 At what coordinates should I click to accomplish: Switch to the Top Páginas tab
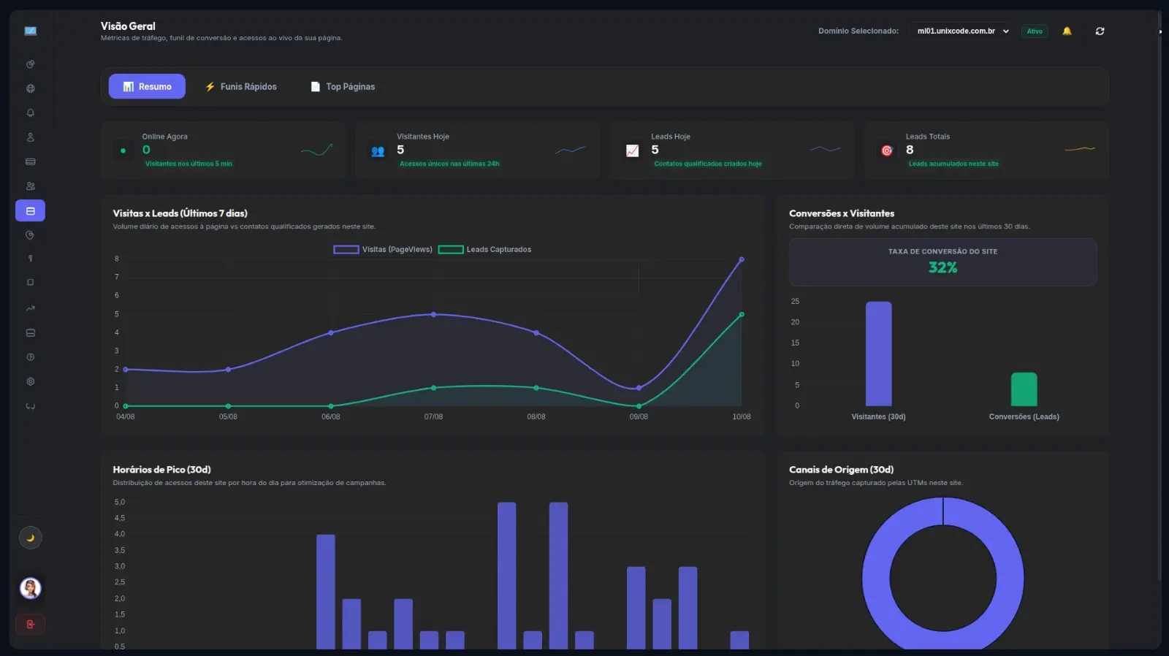point(343,86)
